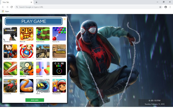Open the sliced watermelon game icon
This screenshot has height=108, width=173.
click(10, 68)
